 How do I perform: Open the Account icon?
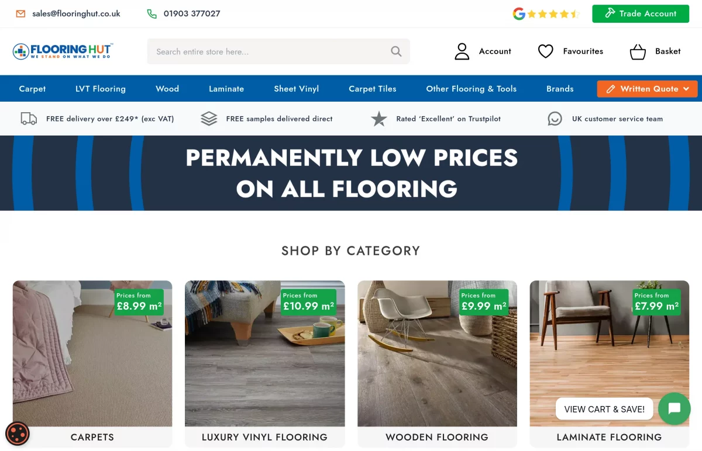462,51
